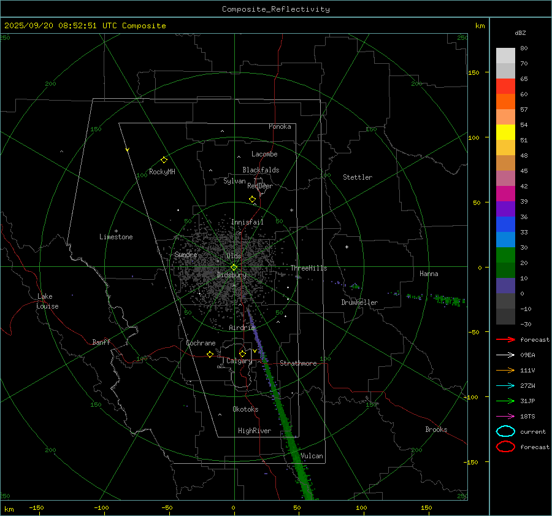Click the orange 111V arrow icon

tap(505, 370)
